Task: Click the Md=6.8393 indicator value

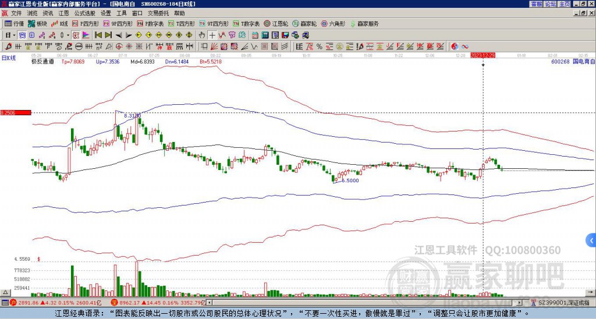Action: 143,61
